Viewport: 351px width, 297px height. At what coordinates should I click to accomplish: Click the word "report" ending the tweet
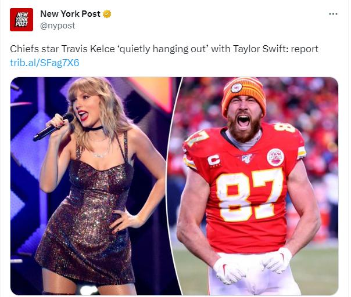tap(303, 49)
